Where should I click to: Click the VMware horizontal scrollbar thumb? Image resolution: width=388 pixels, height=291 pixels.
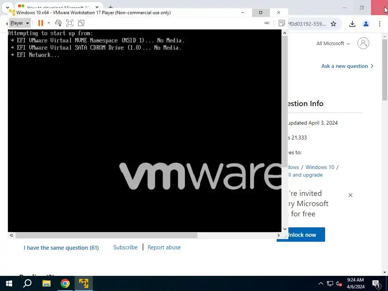click(106, 235)
